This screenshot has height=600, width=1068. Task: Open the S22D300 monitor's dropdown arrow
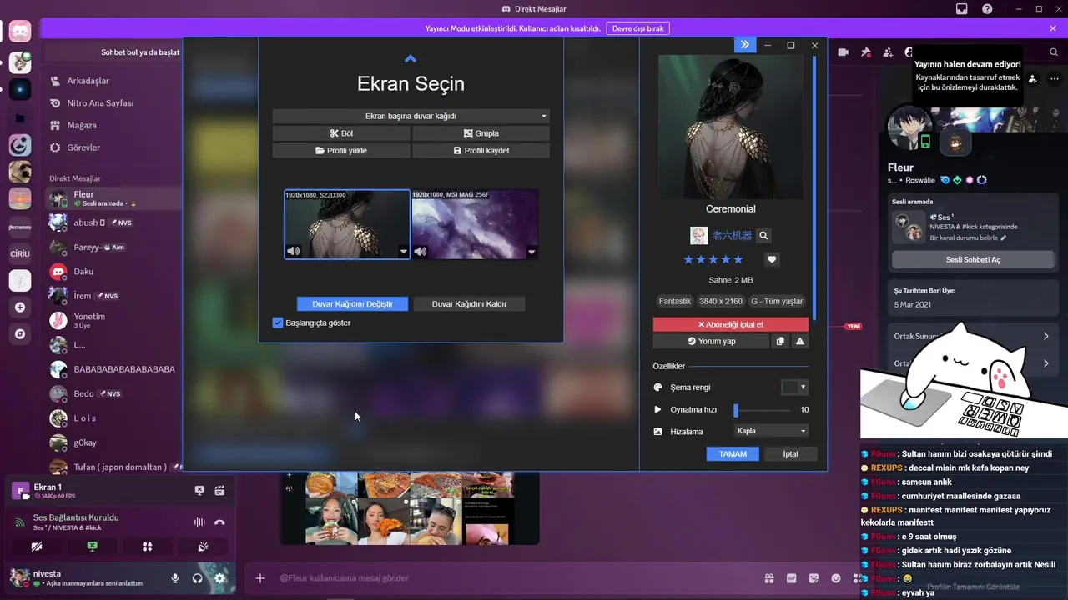[x=404, y=252]
